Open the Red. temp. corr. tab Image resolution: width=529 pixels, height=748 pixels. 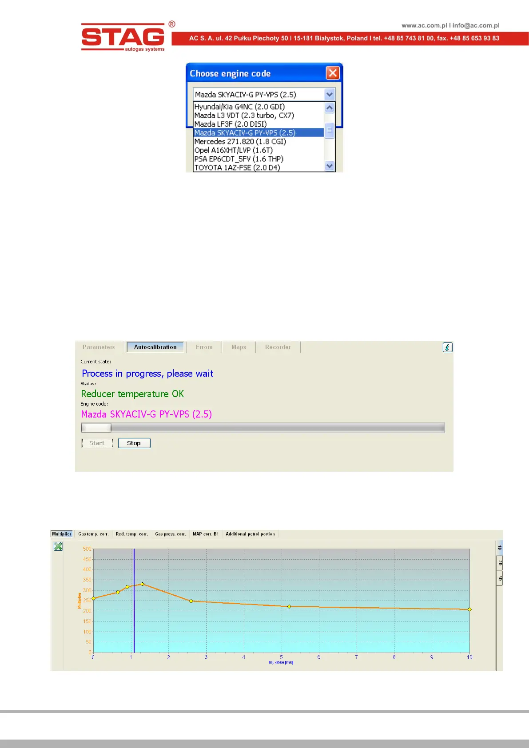(x=132, y=534)
